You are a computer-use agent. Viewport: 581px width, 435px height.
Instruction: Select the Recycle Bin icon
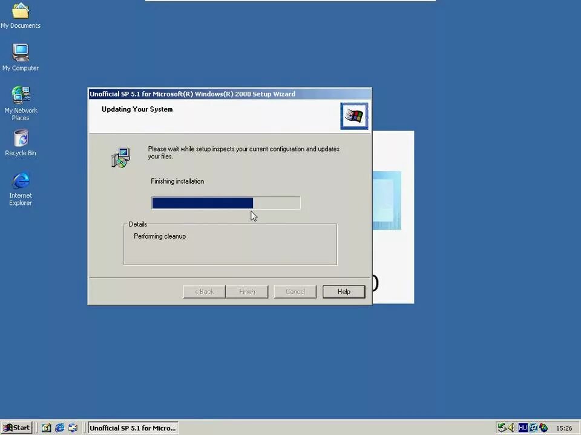[21, 143]
